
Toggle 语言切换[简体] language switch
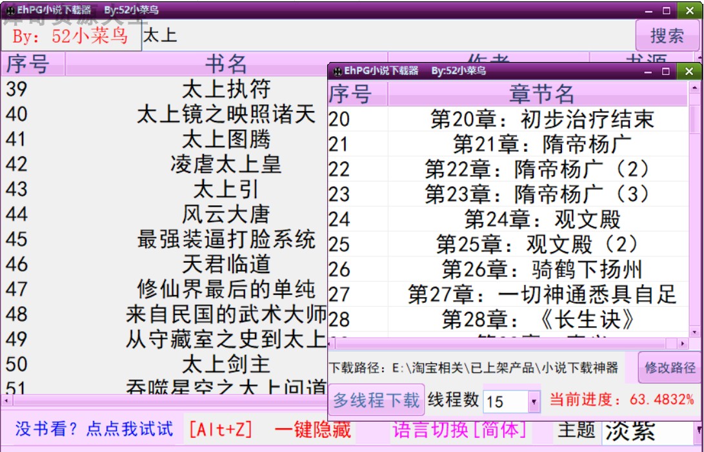coord(459,429)
